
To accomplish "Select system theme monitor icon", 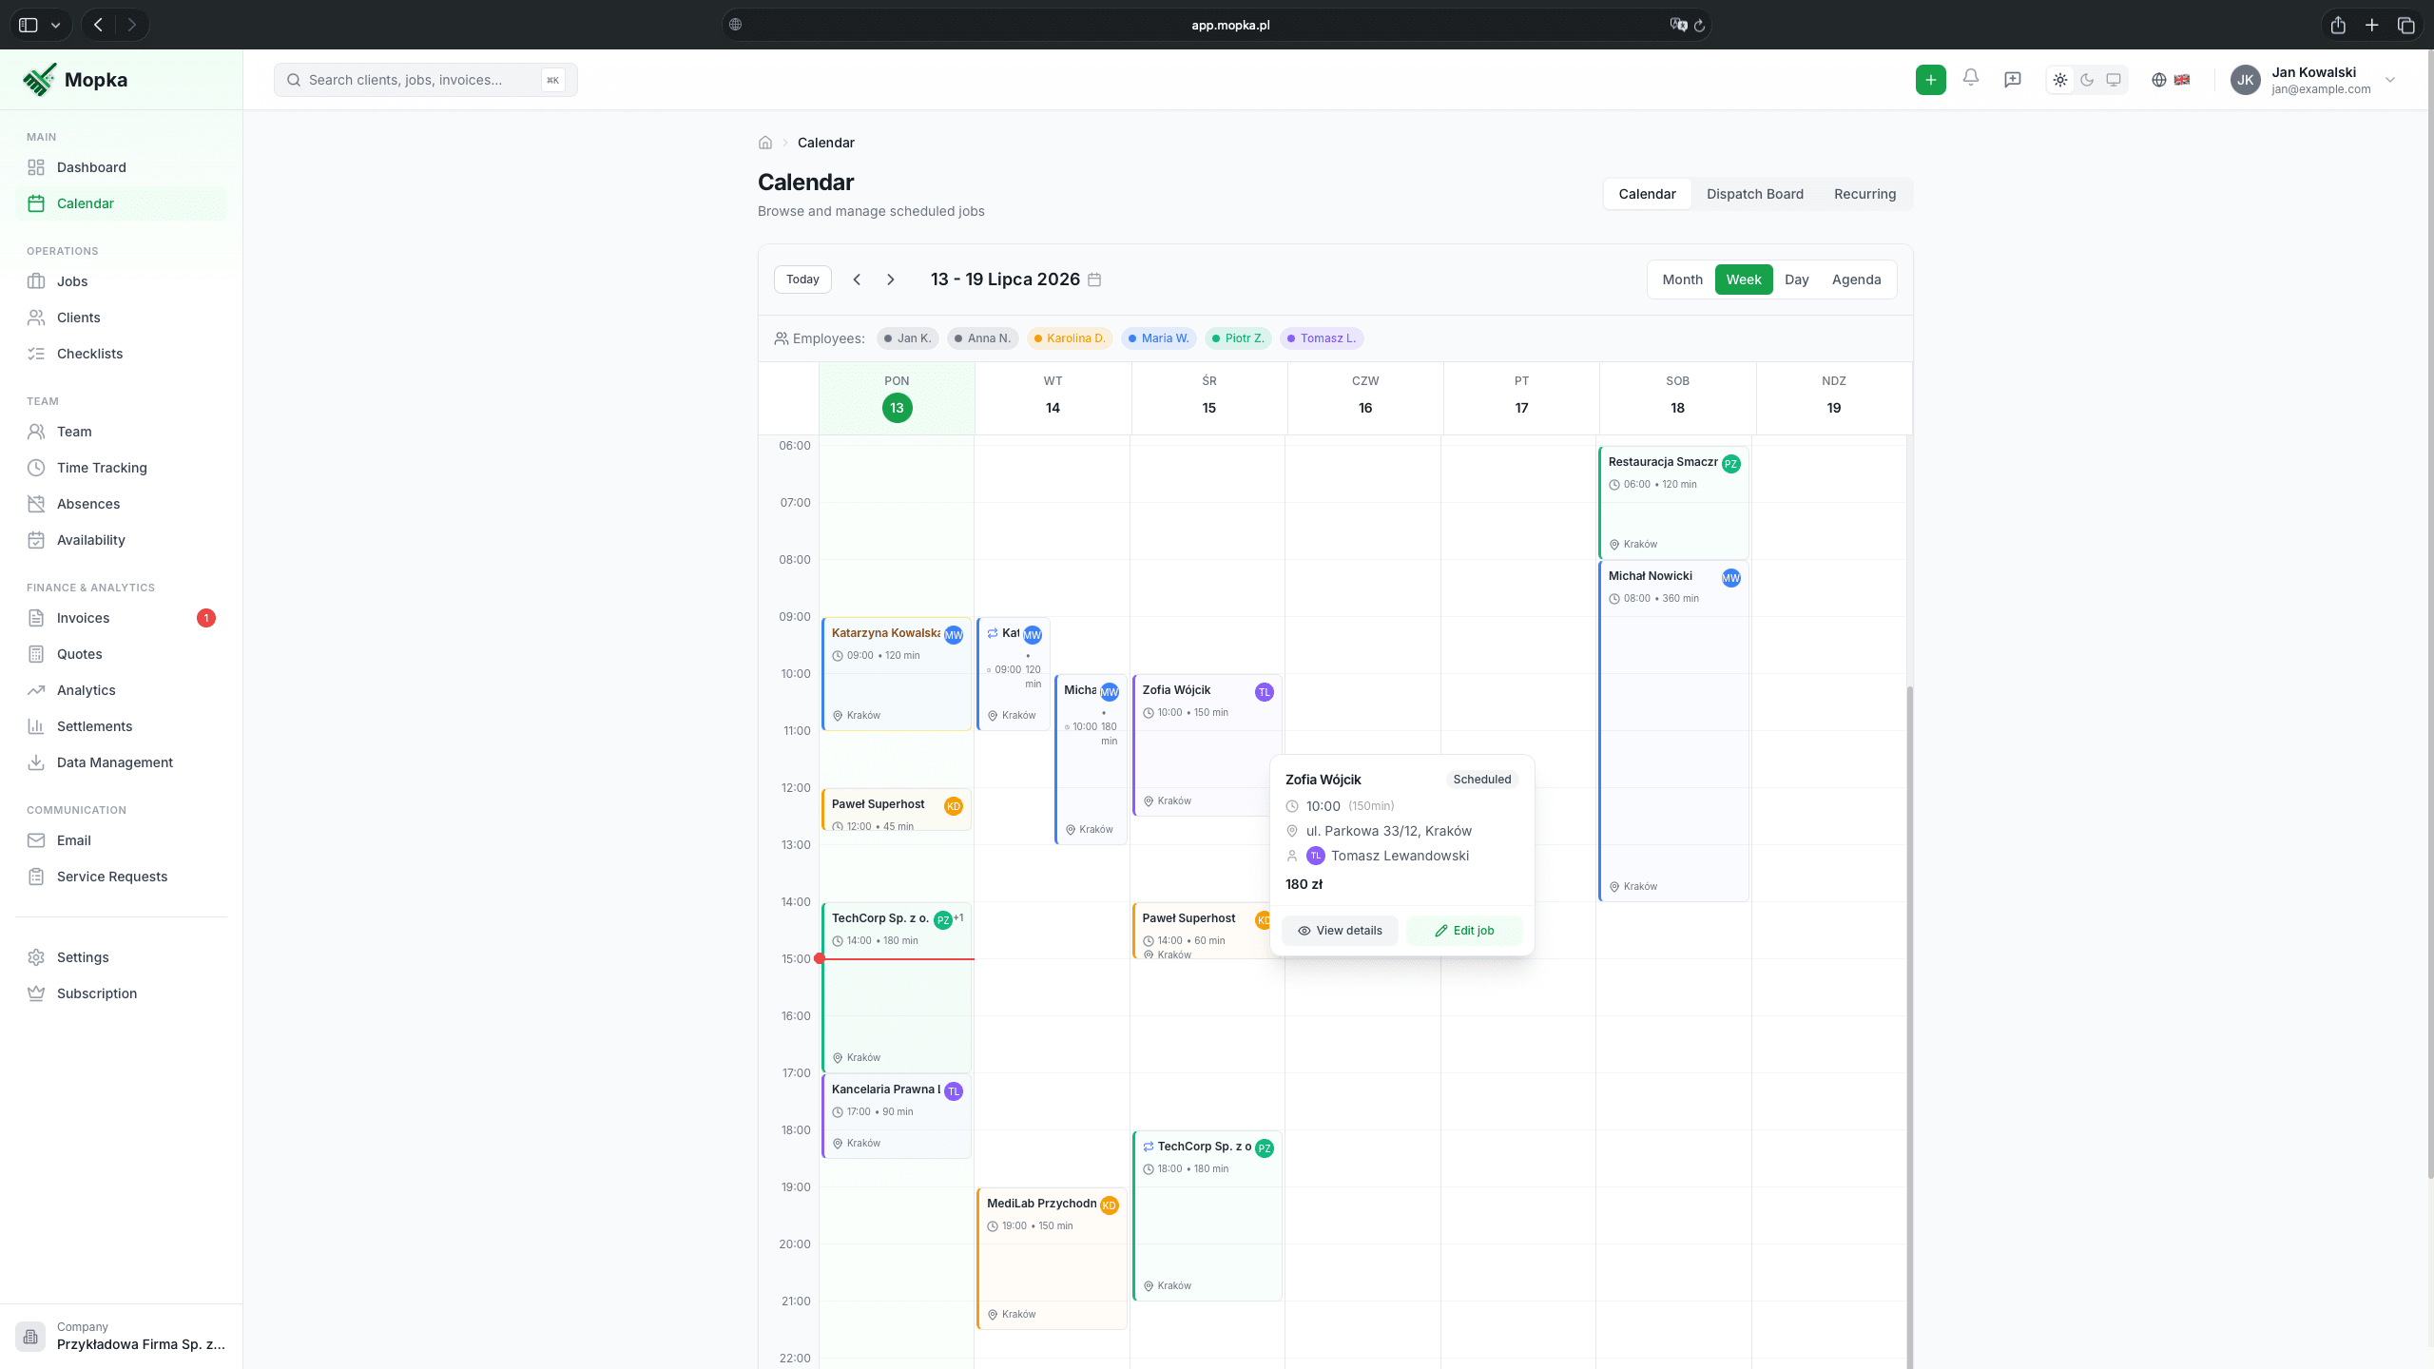I will click(2114, 80).
